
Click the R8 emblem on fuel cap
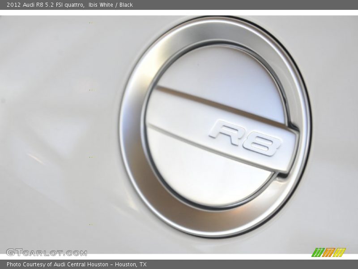coord(245,138)
